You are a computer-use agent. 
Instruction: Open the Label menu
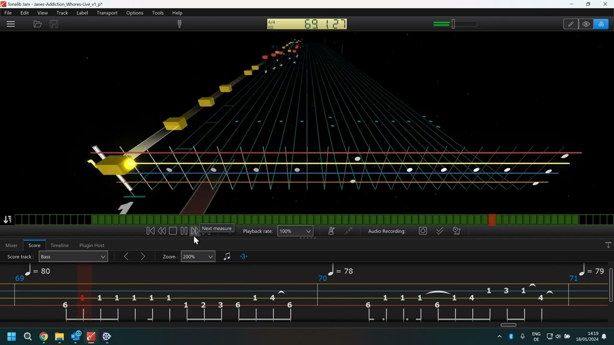pos(82,13)
